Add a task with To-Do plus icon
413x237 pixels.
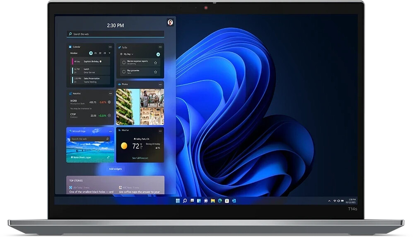pos(158,54)
